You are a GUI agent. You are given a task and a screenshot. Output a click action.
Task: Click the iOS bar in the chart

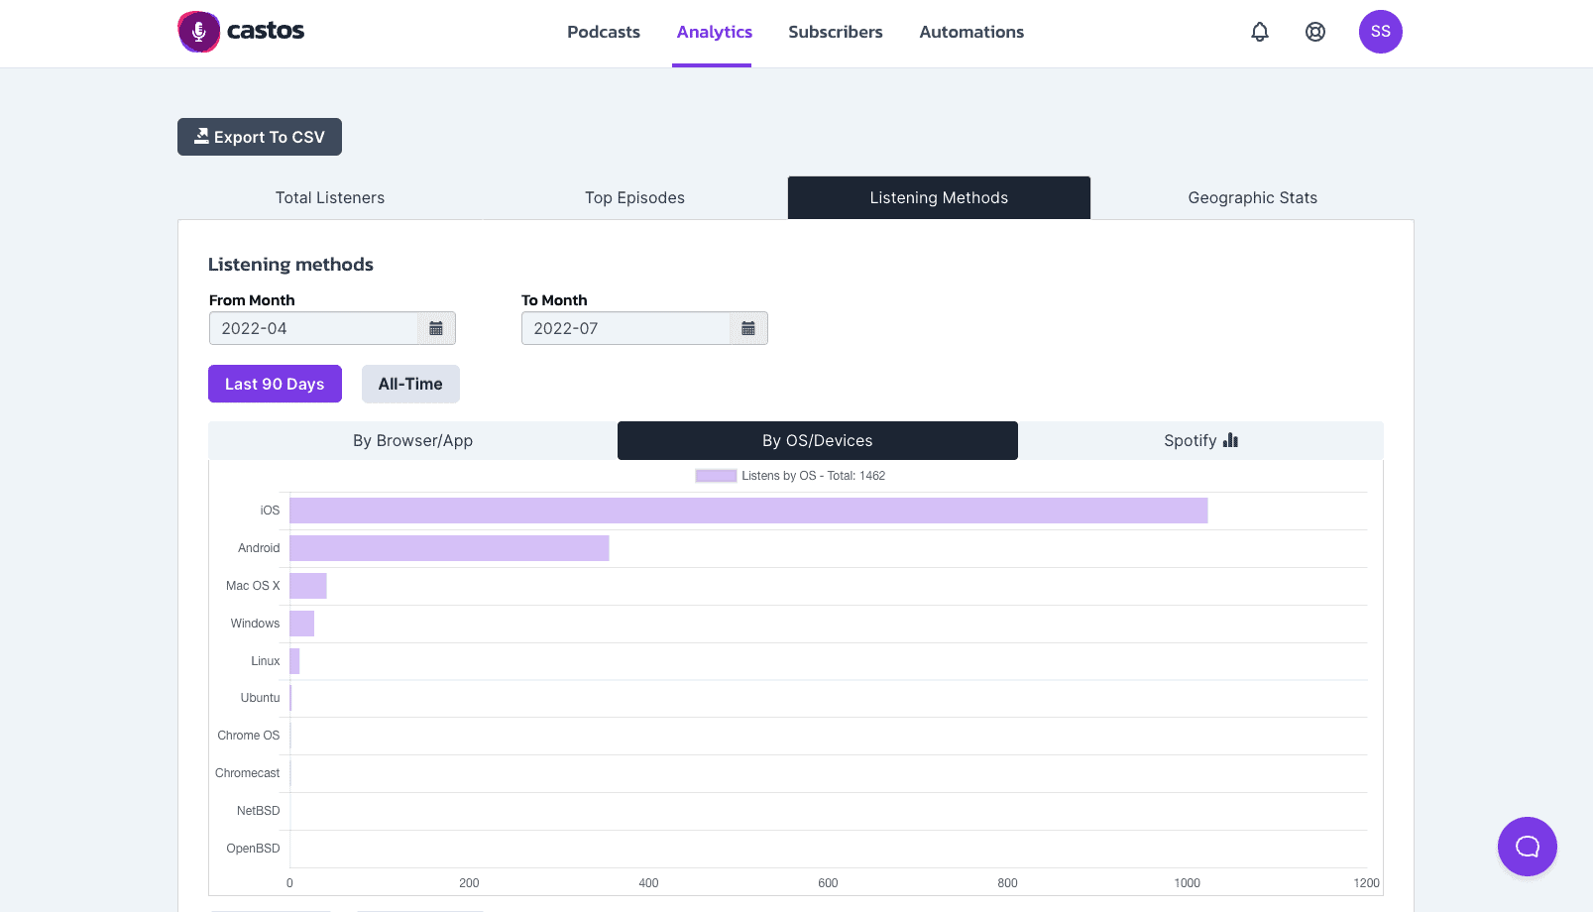click(748, 511)
